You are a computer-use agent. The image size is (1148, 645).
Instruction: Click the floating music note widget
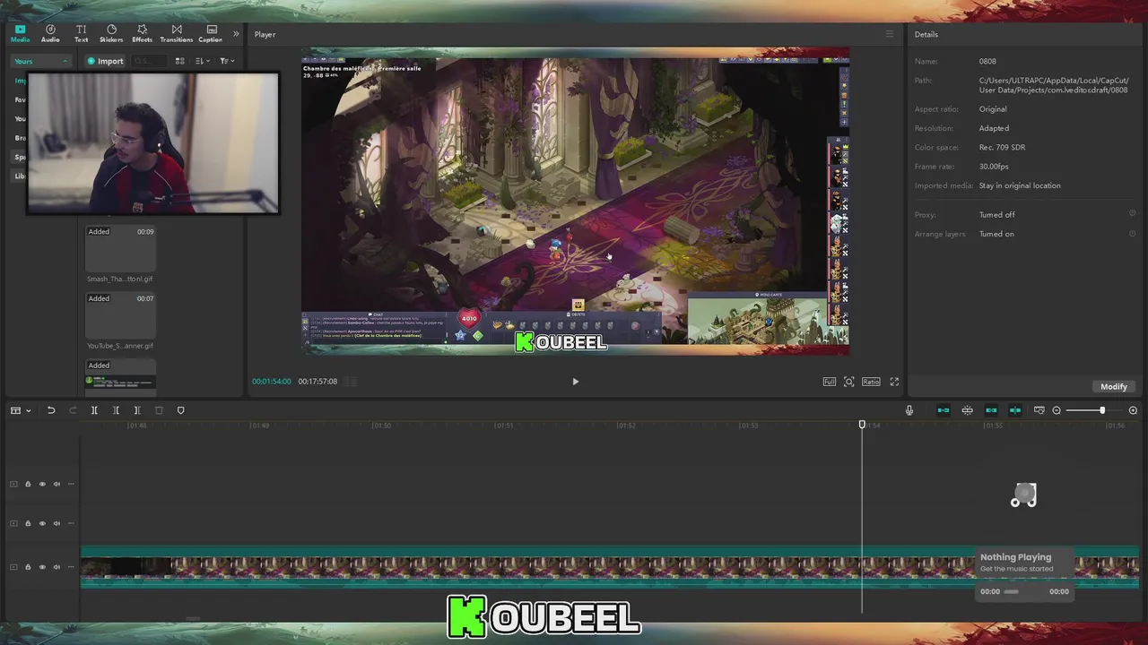point(1024,495)
